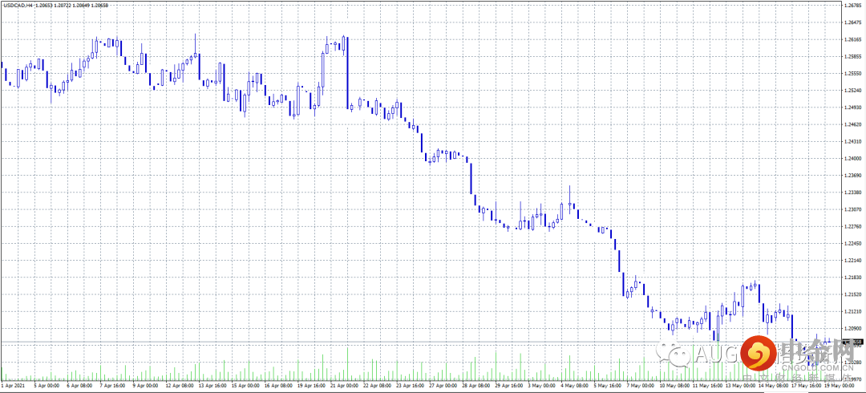Click the 1.25240 price axis label
This screenshot has width=866, height=393.
[853, 91]
